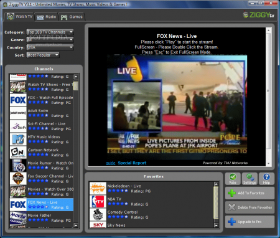280x238 pixels.
Task: Click Upgrade to Pro button
Action: click(x=250, y=222)
